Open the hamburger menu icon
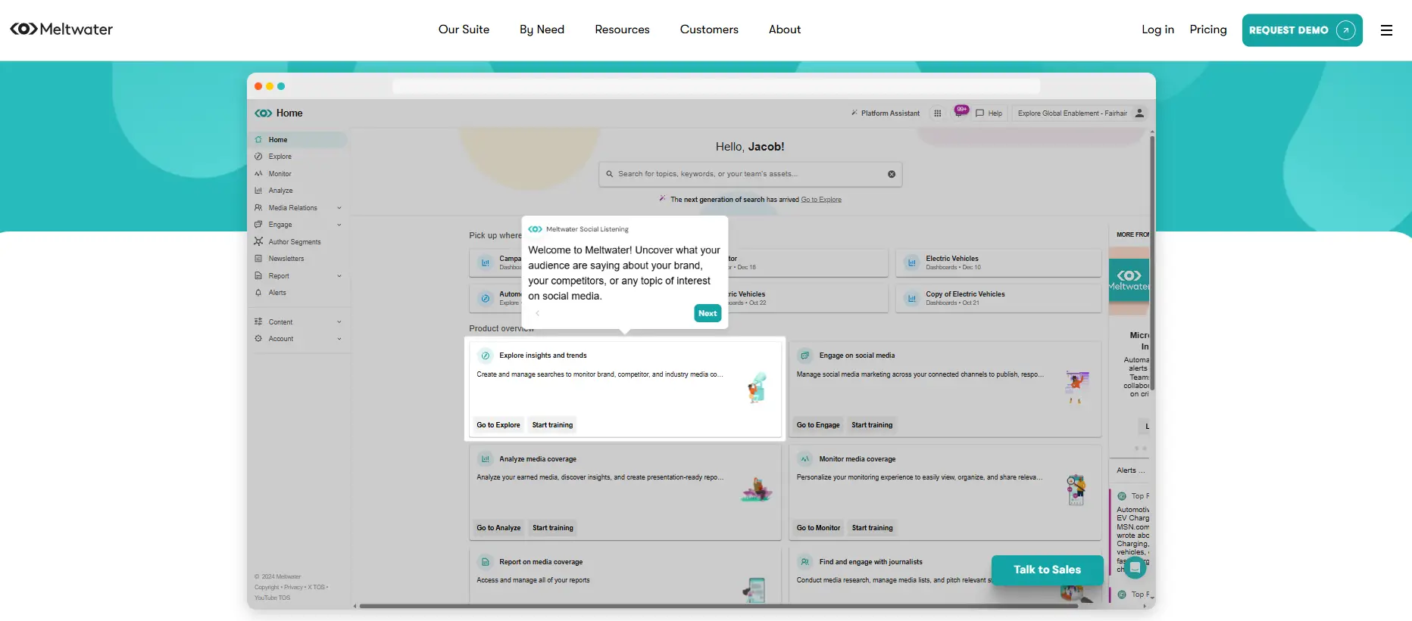This screenshot has height=621, width=1412. 1386,30
